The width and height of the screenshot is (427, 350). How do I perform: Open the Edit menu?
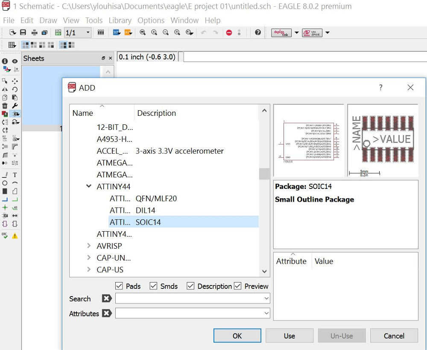point(26,21)
